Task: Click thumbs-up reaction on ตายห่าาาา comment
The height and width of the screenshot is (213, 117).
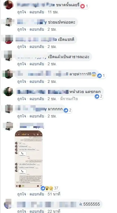Action: (99, 76)
